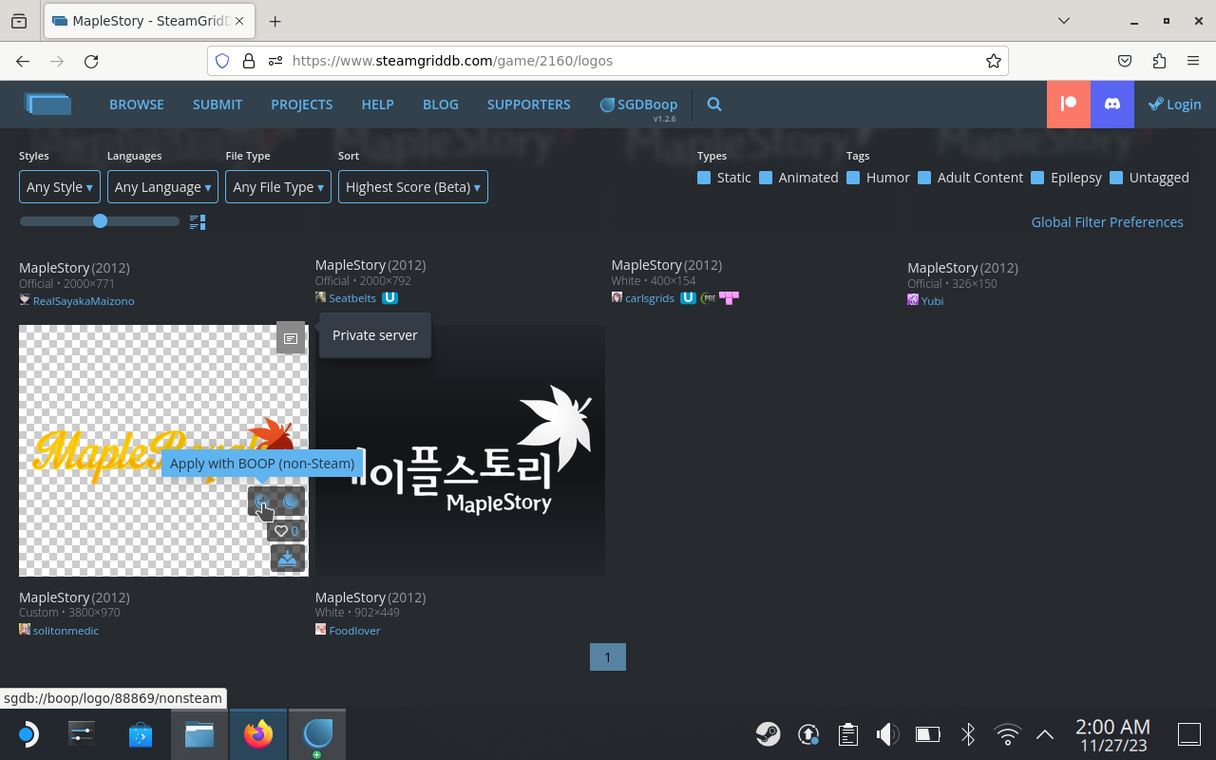This screenshot has width=1216, height=760.
Task: Open Yubi's profile link
Action: click(932, 301)
